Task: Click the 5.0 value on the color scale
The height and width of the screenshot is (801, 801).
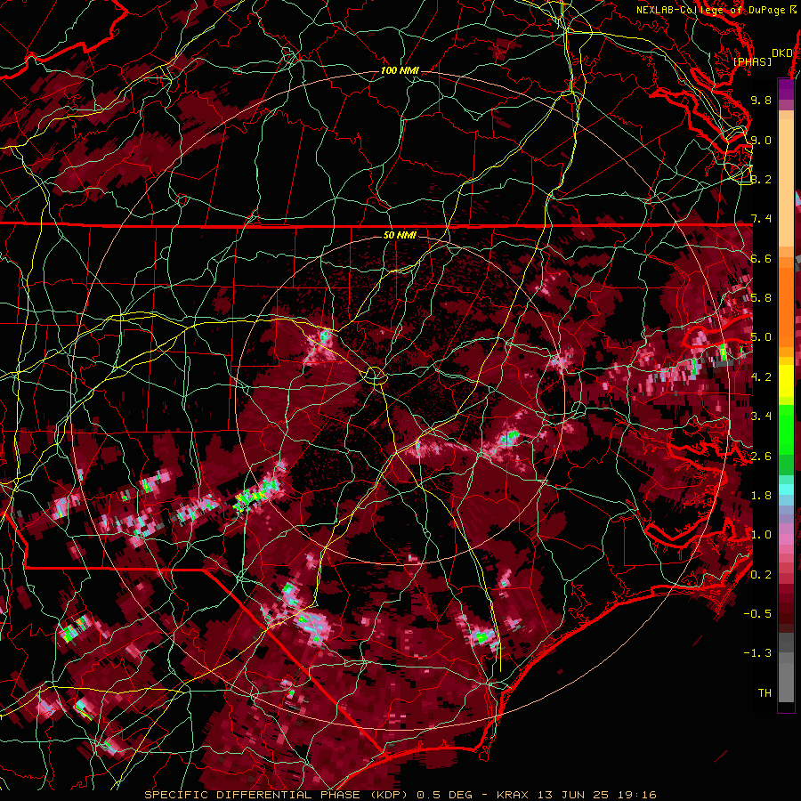Action: click(x=761, y=337)
